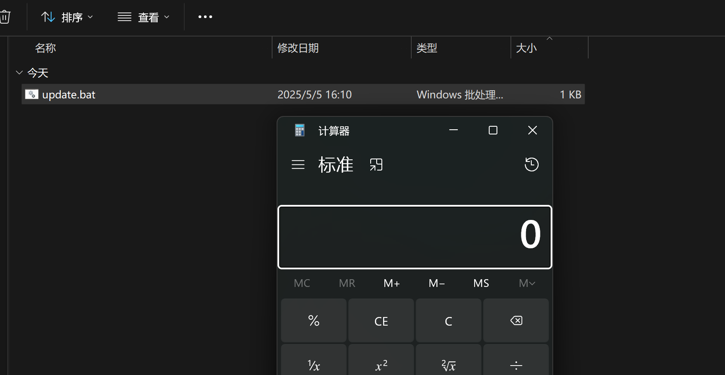This screenshot has width=725, height=375.
Task: Click the x squared key
Action: click(381, 360)
